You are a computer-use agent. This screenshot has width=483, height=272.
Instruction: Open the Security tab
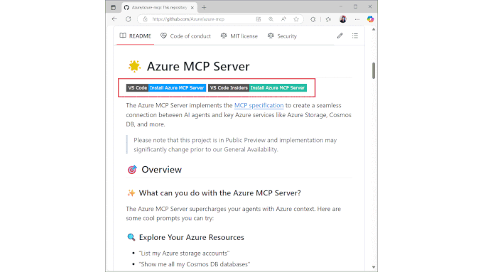coord(282,36)
